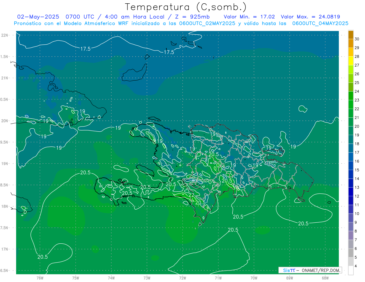Image resolution: width=365 pixels, height=282 pixels.
Task: Click the purple legend swatch between 7 and 8
Action: [x=351, y=235]
